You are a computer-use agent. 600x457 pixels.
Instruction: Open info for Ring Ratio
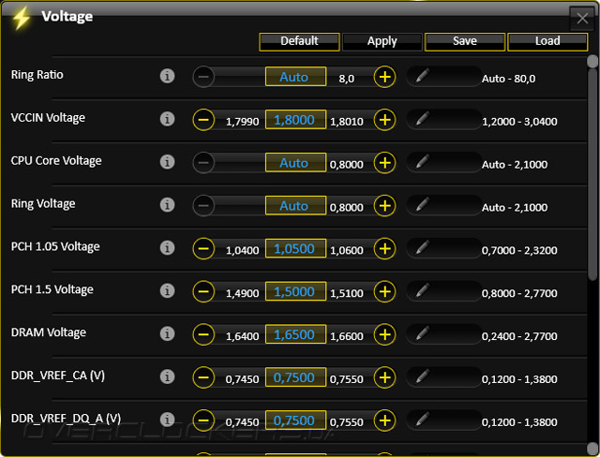pos(167,76)
